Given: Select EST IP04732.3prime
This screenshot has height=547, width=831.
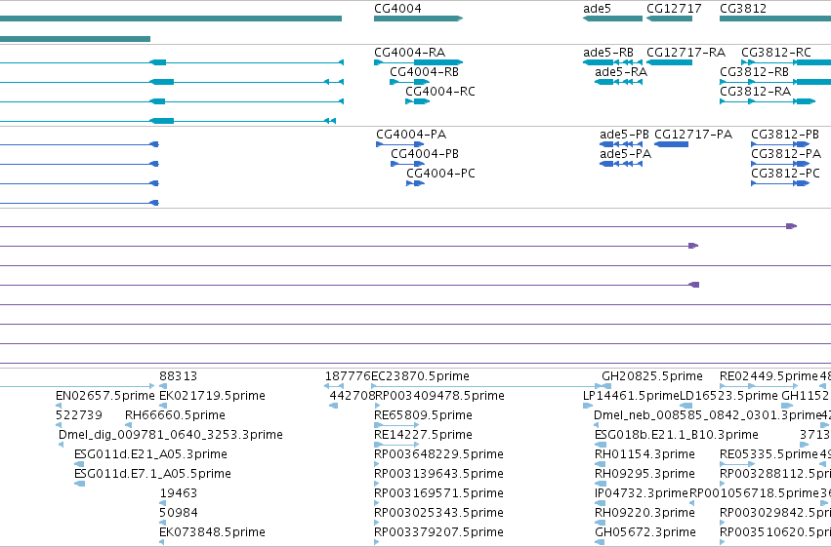Looking at the screenshot, I should (x=600, y=503).
